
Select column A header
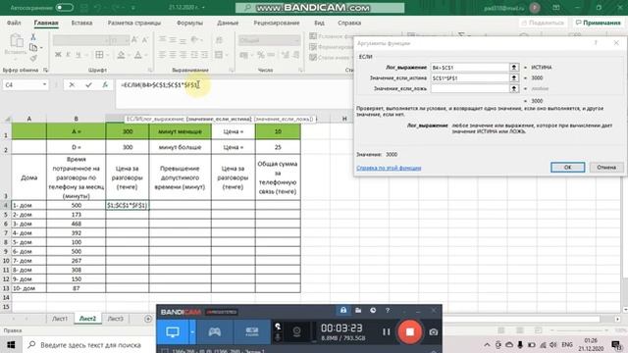pyautogui.click(x=29, y=119)
